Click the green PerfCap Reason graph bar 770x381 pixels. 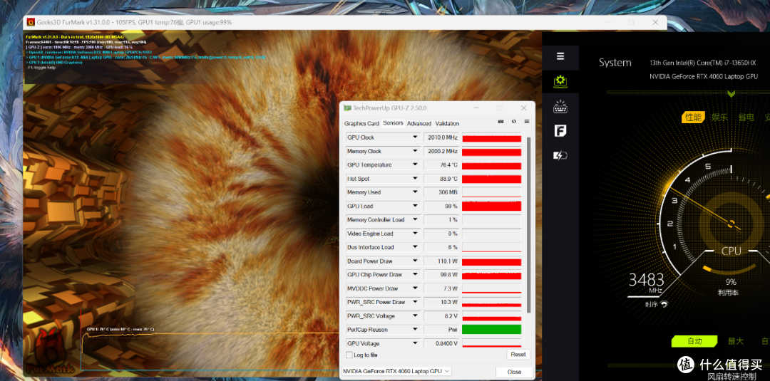[x=491, y=330]
